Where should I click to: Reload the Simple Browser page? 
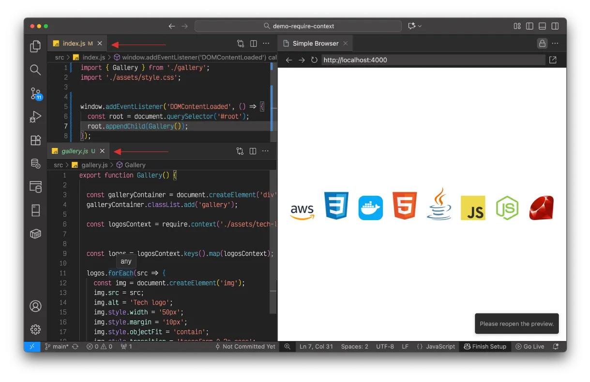[x=314, y=60]
